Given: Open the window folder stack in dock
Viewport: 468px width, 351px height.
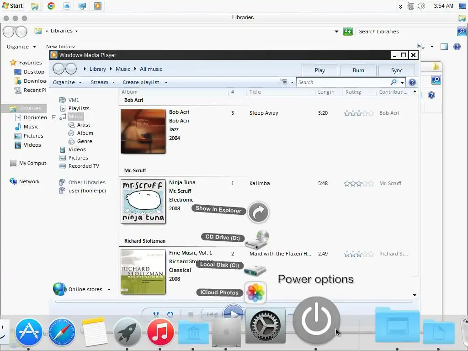Looking at the screenshot, I should [397, 325].
